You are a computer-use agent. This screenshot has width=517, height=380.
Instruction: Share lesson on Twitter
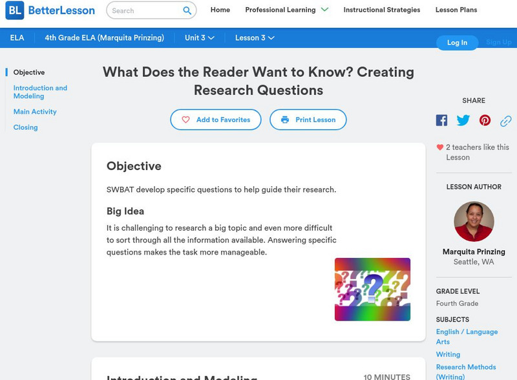(x=463, y=120)
